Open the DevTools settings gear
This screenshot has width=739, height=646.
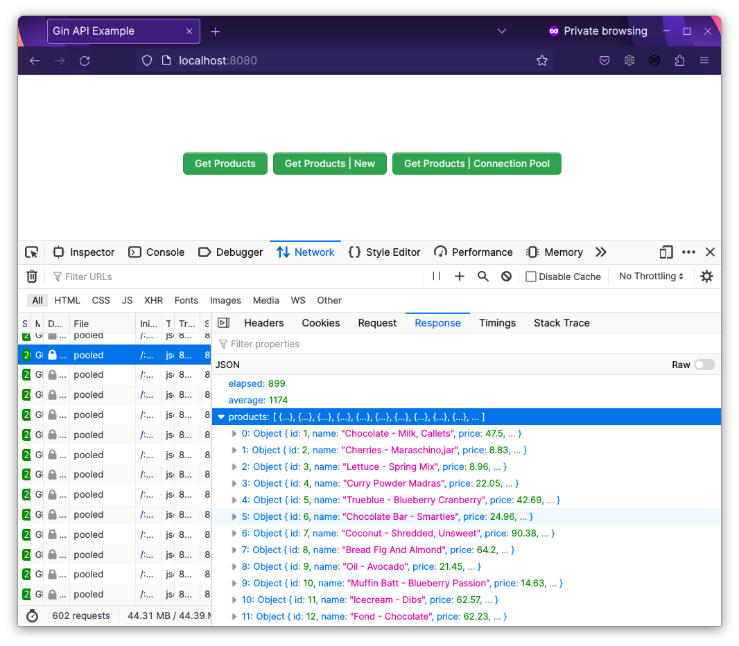pos(706,276)
